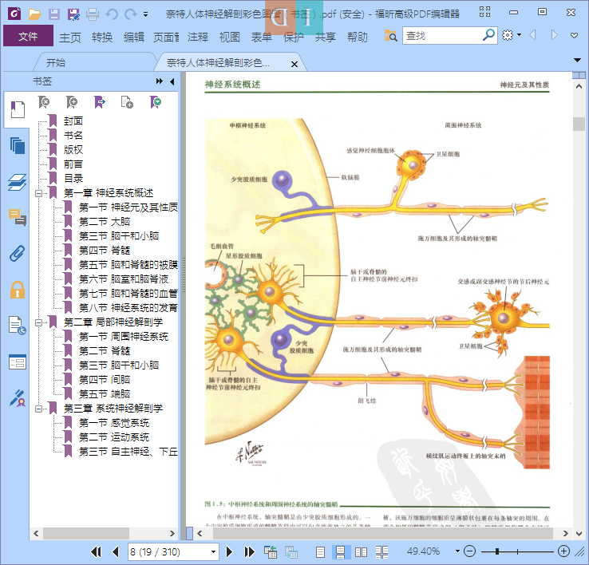This screenshot has height=565, width=589.
Task: Open the settings gear dropdown
Action: click(512, 35)
